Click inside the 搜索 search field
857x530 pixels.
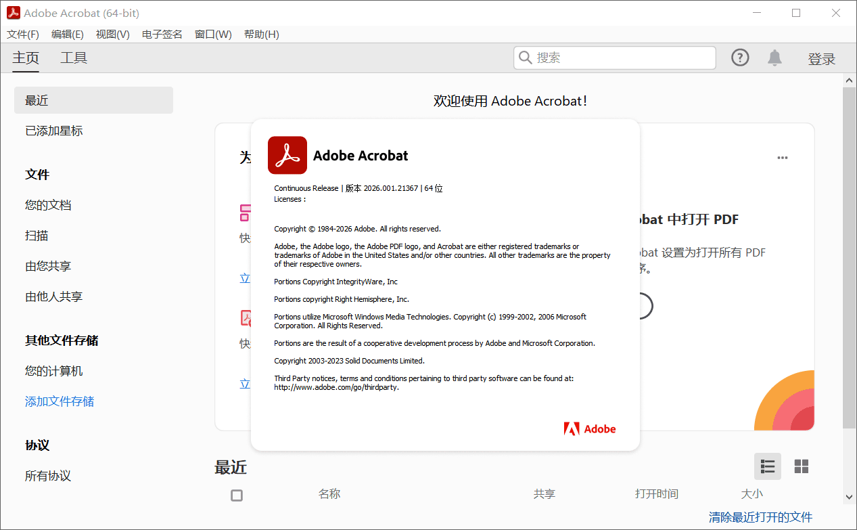coord(615,58)
